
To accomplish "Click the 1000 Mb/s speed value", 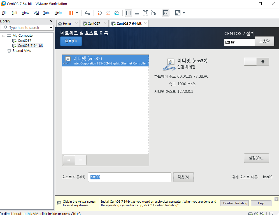I will [186, 84].
